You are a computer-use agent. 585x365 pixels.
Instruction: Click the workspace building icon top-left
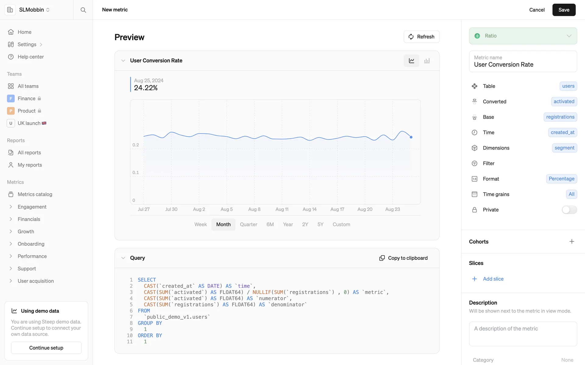coord(10,10)
